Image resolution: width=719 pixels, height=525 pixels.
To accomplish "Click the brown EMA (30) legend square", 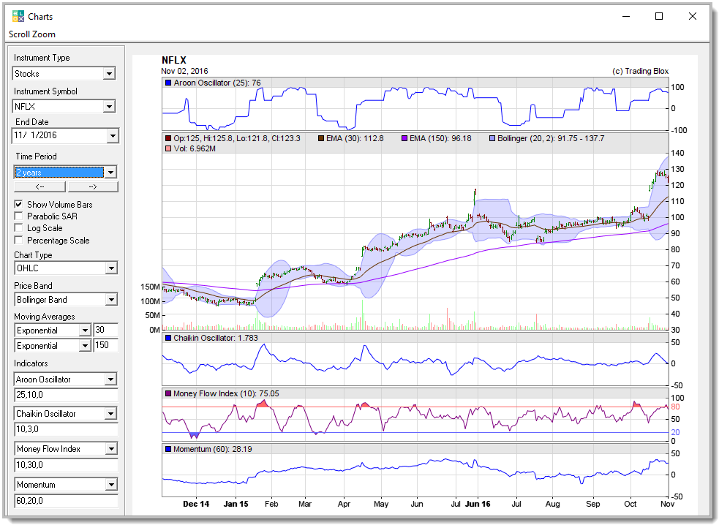I will click(321, 138).
